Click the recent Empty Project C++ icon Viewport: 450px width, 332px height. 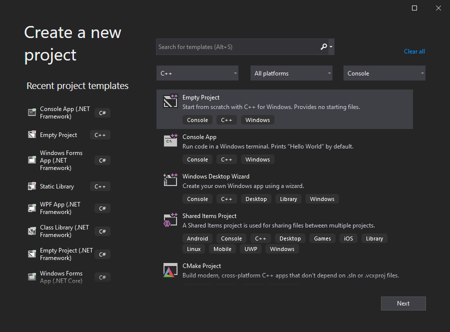(x=32, y=134)
